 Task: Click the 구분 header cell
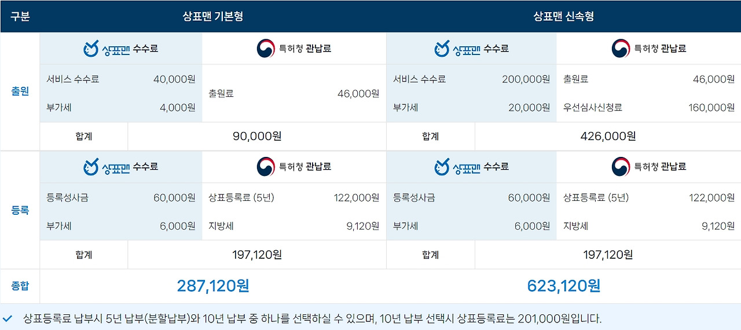pos(20,16)
